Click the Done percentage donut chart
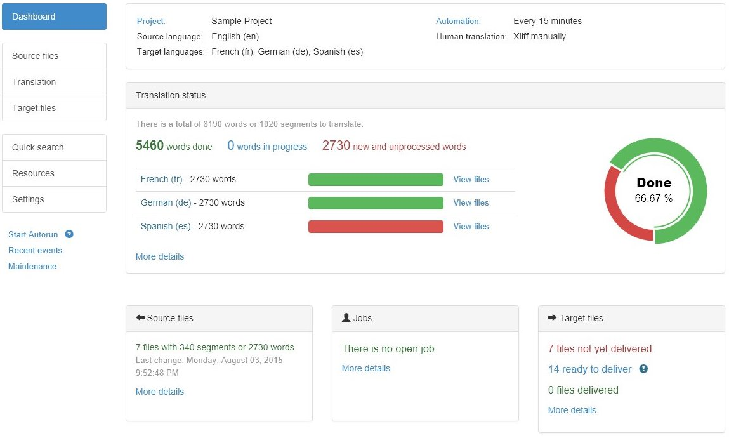 [653, 190]
